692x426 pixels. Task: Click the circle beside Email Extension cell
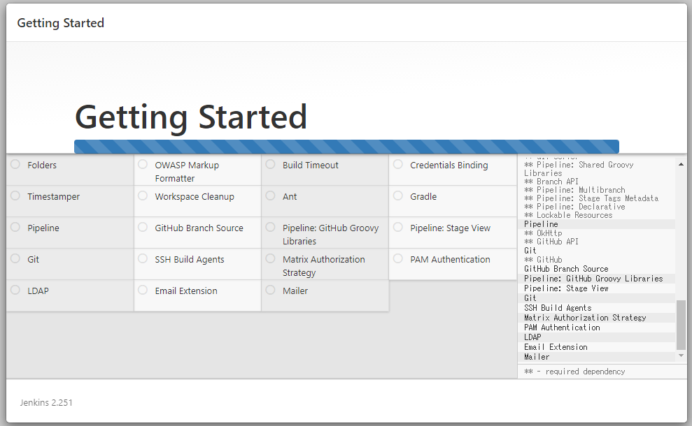pos(143,290)
